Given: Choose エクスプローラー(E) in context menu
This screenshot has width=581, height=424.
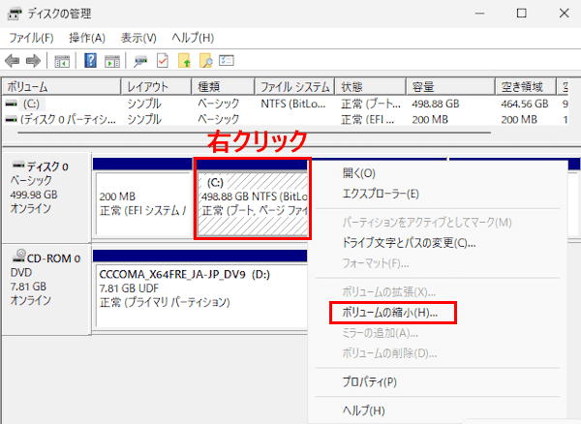Looking at the screenshot, I should [381, 194].
